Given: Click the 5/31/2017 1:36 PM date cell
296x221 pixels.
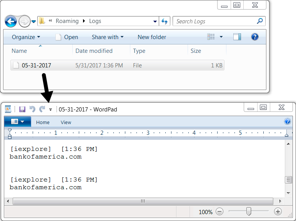Looking at the screenshot, I should click(x=99, y=65).
